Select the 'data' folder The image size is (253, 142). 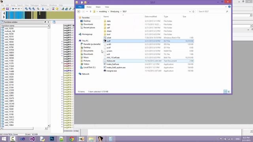pos(109,21)
